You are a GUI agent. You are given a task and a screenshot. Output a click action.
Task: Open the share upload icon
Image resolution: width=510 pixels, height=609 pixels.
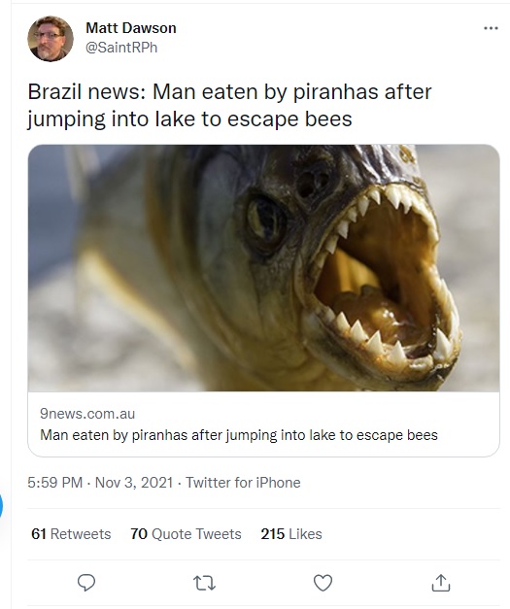coord(441,583)
